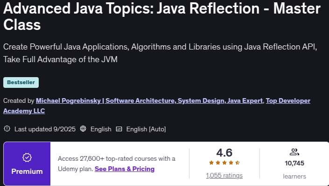The image size is (329, 186).
Task: Click the 'Created by' label
Action: pos(19,100)
